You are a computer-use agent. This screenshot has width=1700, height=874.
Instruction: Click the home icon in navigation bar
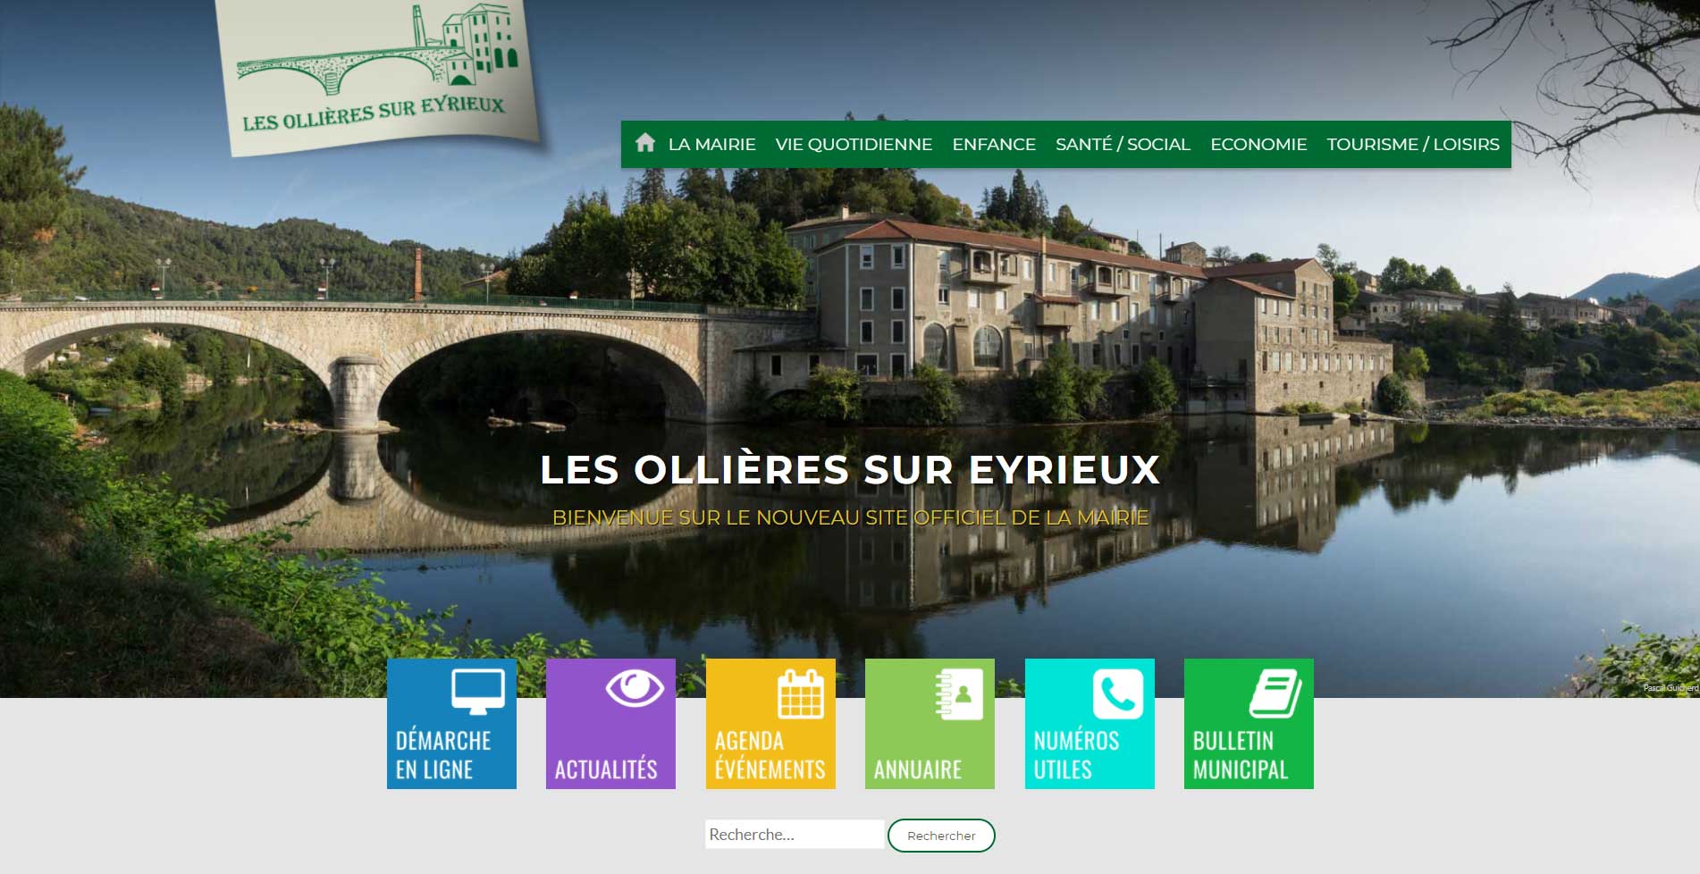pyautogui.click(x=644, y=143)
